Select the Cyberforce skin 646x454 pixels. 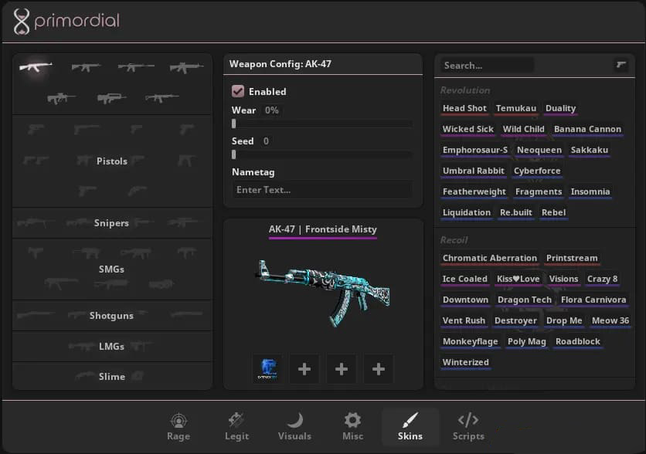tap(537, 171)
